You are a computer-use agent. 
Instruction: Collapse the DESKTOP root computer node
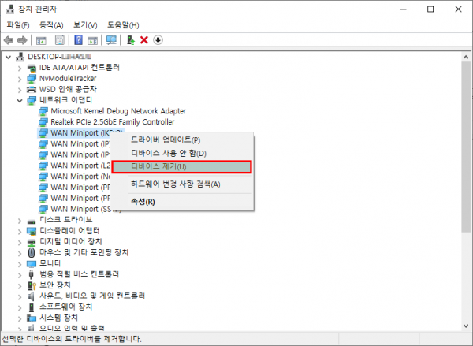(x=9, y=57)
